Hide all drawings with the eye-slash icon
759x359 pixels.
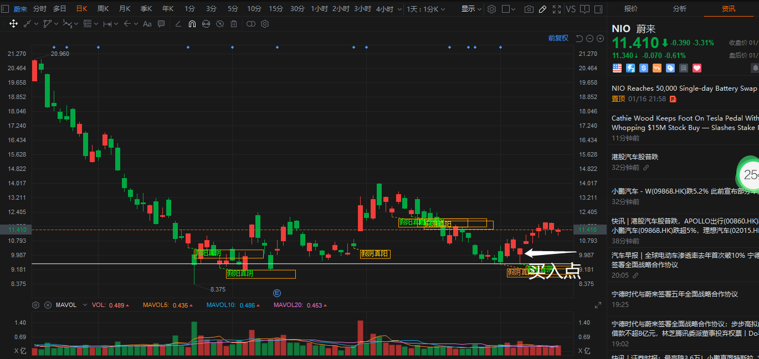[x=220, y=24]
